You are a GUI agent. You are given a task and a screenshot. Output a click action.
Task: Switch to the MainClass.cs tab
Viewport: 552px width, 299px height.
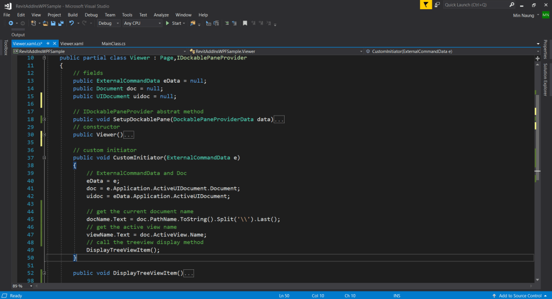click(x=113, y=43)
